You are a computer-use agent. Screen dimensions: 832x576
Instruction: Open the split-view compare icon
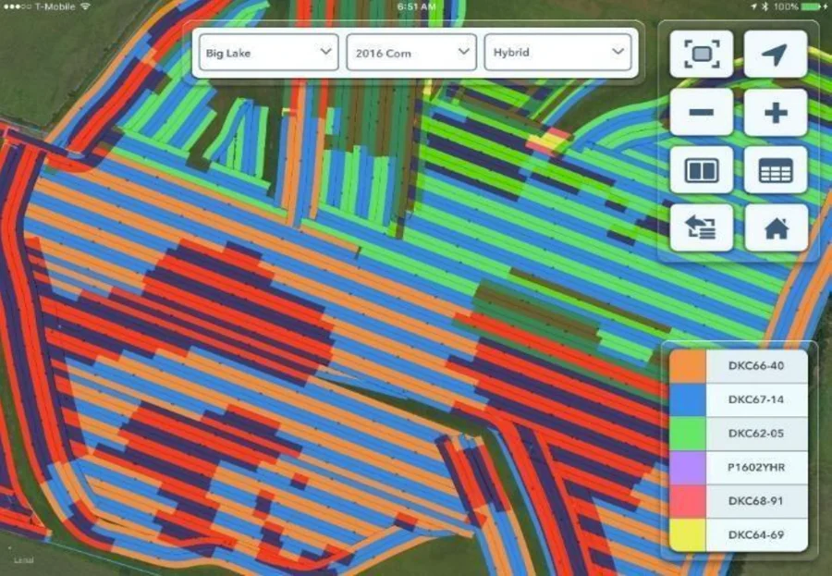click(702, 170)
